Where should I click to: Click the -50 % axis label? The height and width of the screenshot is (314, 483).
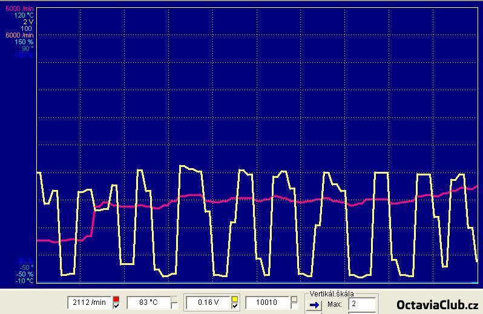pos(25,274)
